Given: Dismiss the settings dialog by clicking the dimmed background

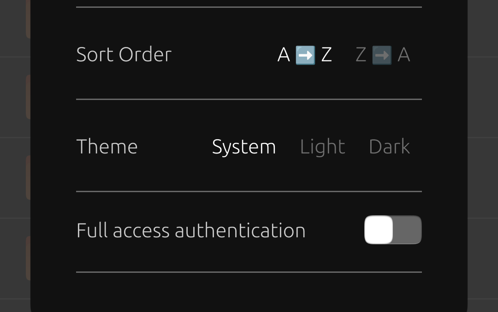Looking at the screenshot, I should (x=15, y=156).
